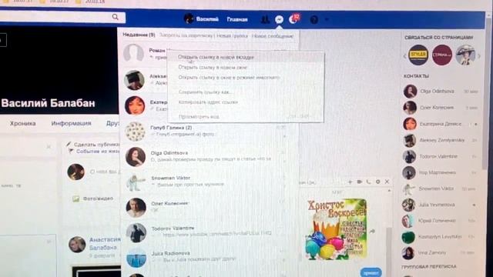Click the привет message bubble in chat
The width and height of the screenshot is (493, 277).
[x=371, y=272]
